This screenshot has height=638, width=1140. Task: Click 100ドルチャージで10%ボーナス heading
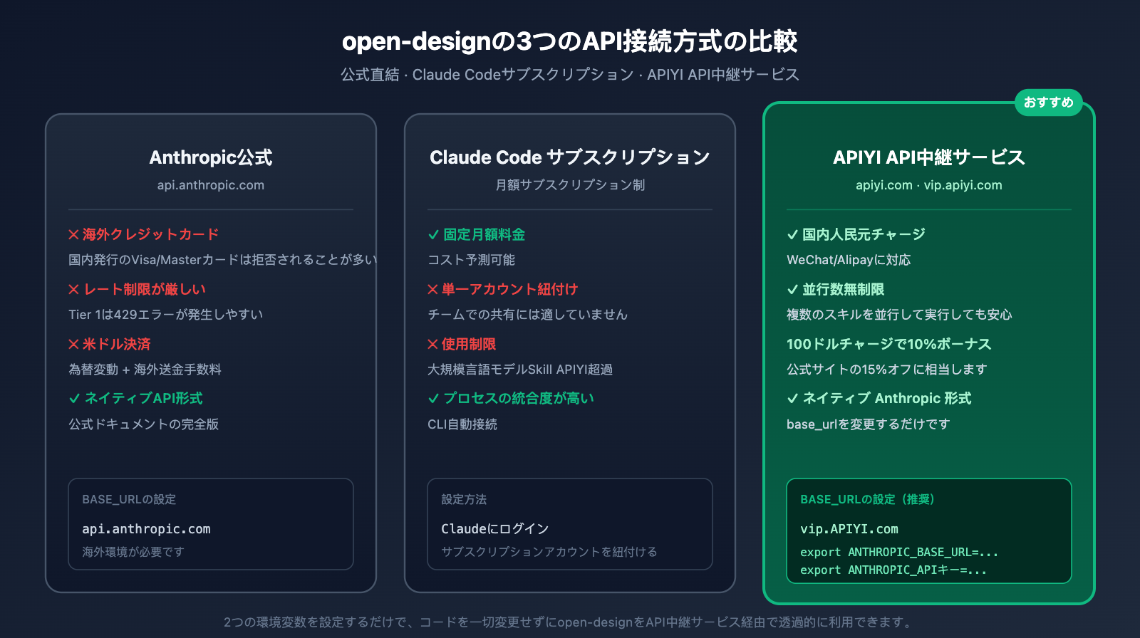(889, 345)
